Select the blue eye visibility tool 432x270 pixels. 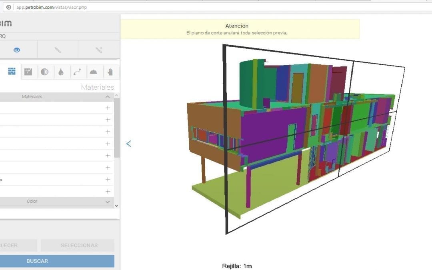pyautogui.click(x=16, y=50)
